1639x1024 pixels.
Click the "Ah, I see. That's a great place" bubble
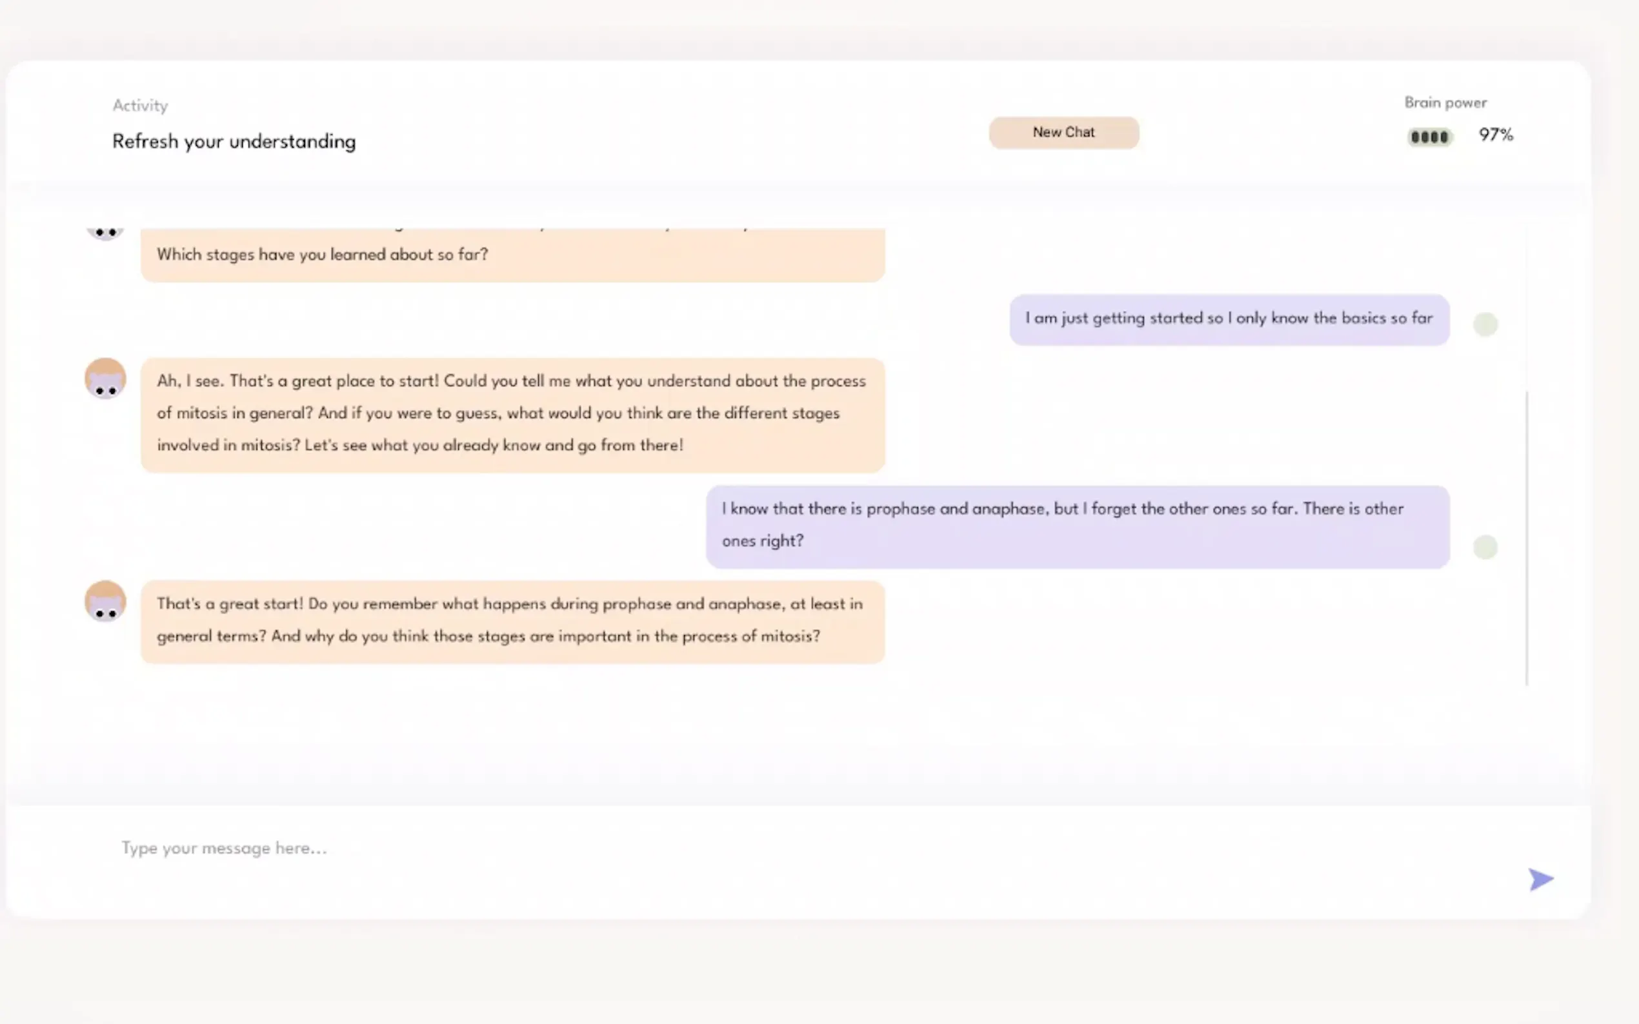click(512, 414)
